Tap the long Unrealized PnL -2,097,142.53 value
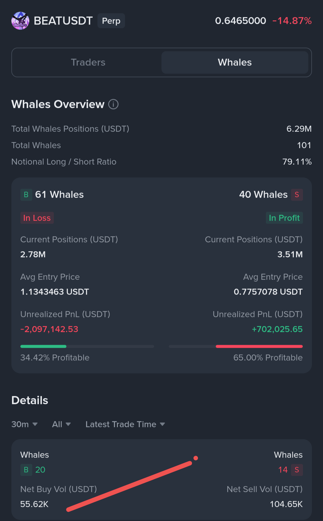Viewport: 323px width, 521px height. 49,329
